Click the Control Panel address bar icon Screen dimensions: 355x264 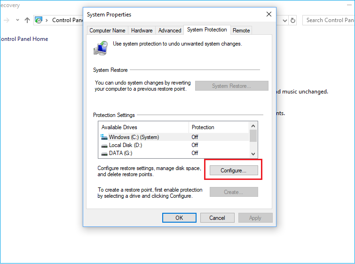(39, 20)
